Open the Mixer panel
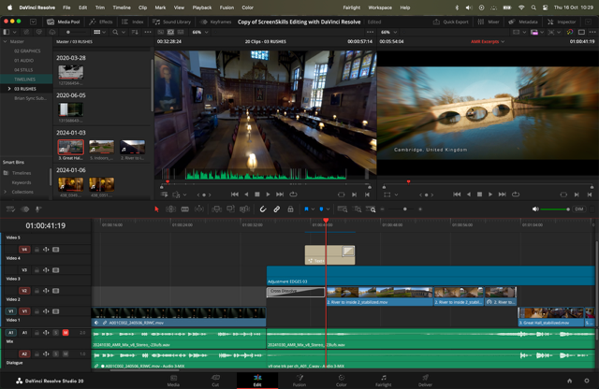The height and width of the screenshot is (389, 599). [x=489, y=22]
